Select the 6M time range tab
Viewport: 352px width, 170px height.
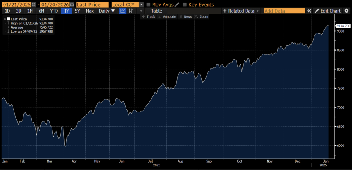coord(41,11)
